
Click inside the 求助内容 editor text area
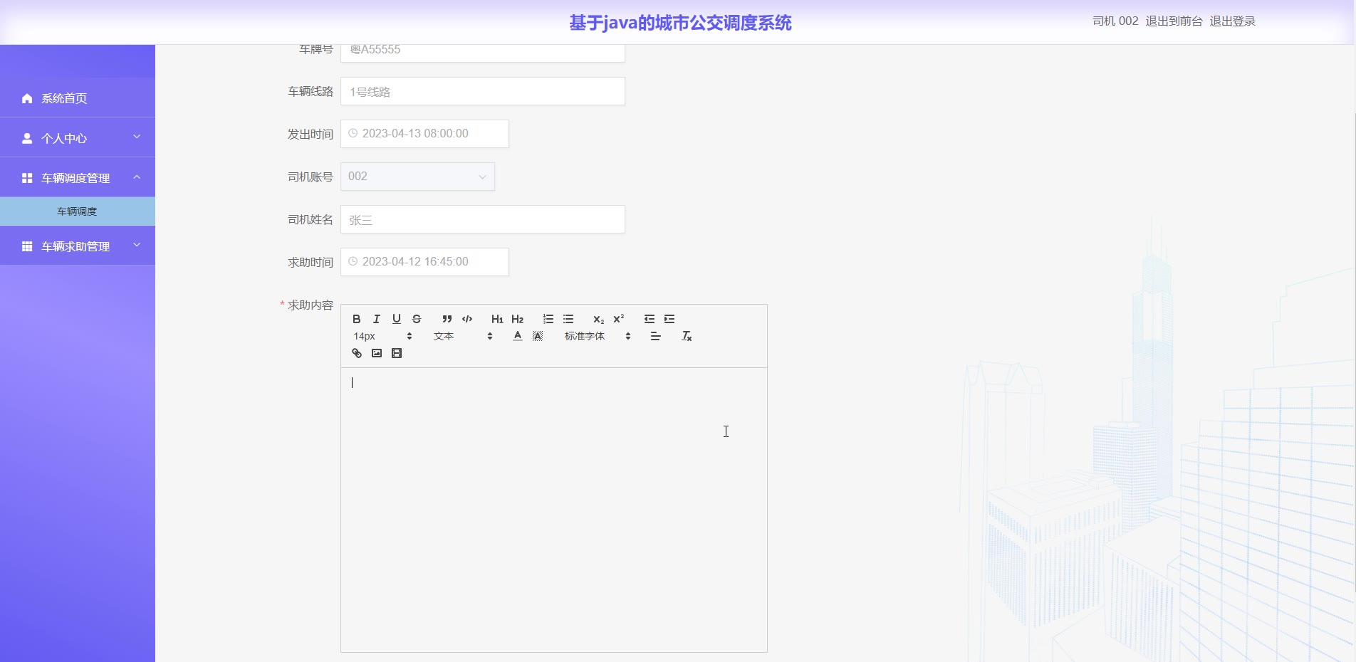click(x=554, y=510)
